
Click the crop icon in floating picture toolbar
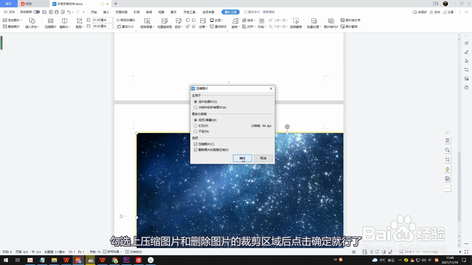point(448,159)
